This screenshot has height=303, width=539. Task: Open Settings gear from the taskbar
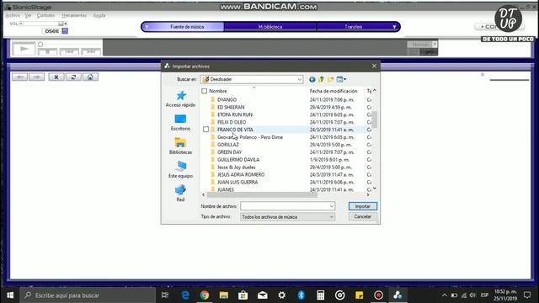point(282,295)
